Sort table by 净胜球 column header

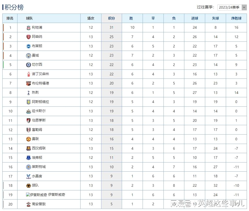tap(236, 18)
